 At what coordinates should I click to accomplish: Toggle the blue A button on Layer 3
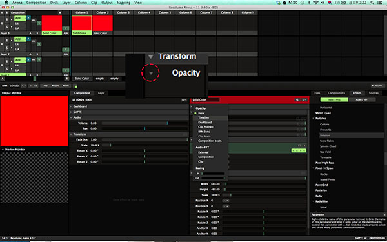28,18
